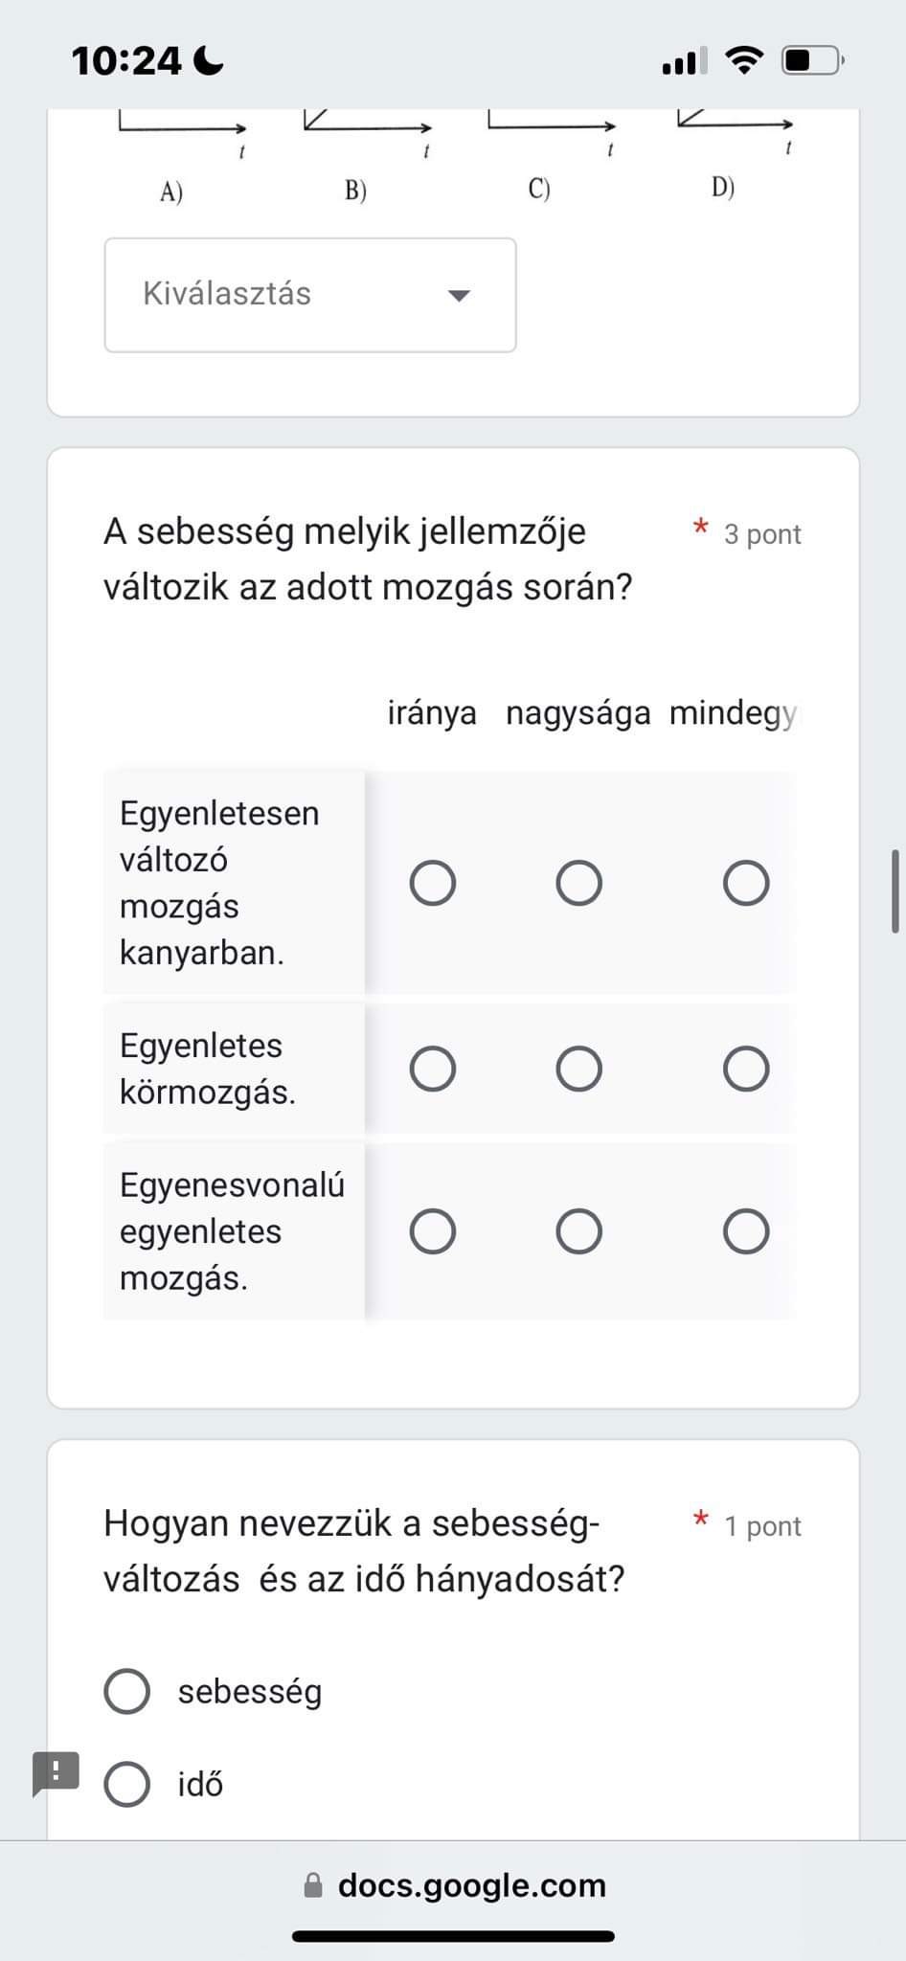Tap the battery indicator icon
This screenshot has width=906, height=1961.
(x=813, y=60)
